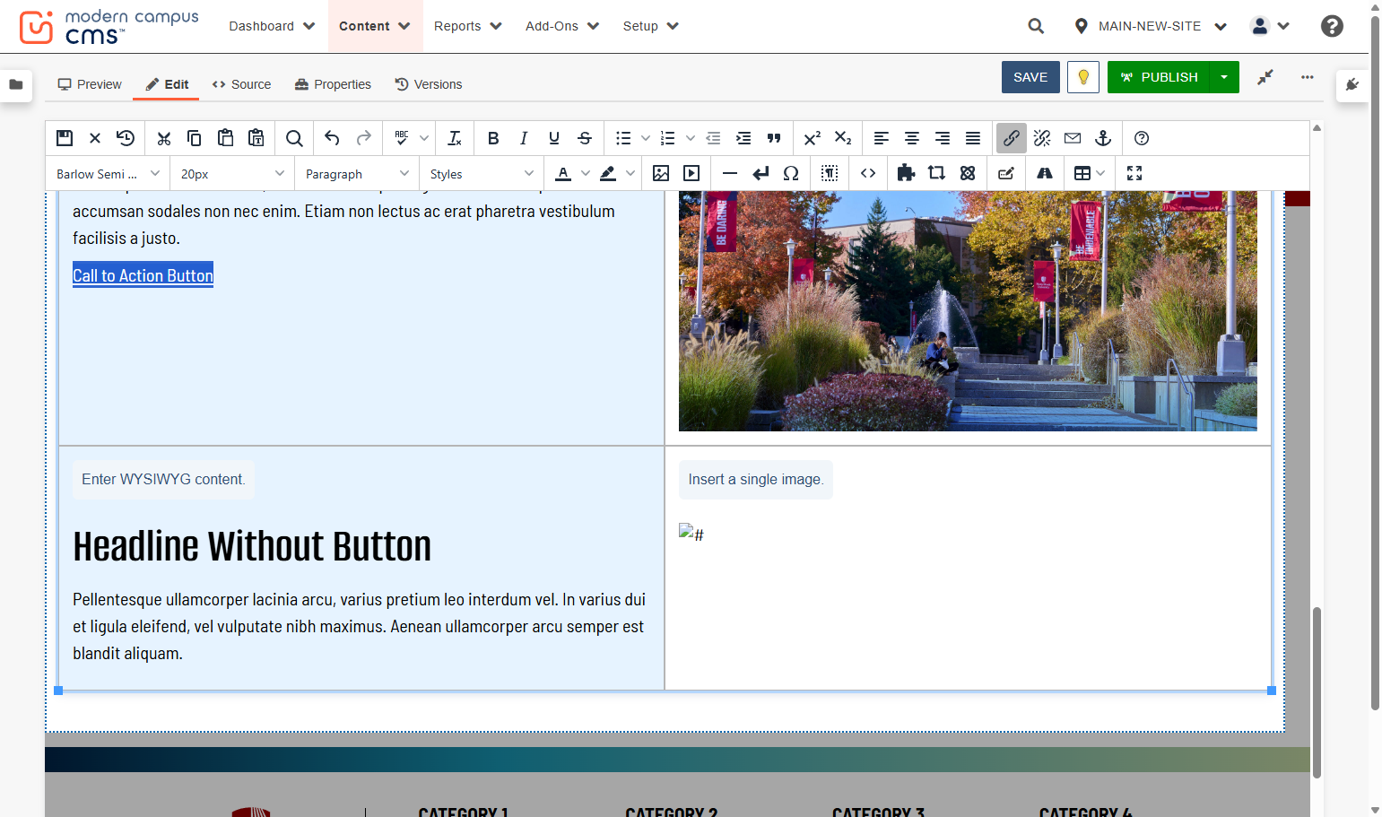
Task: Click the clear formatting icon
Action: coord(455,138)
